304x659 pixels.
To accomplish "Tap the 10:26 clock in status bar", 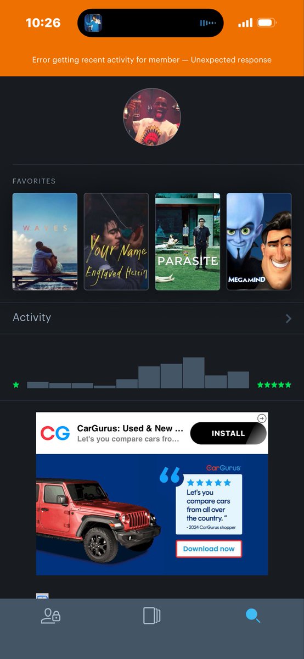I will pyautogui.click(x=43, y=23).
